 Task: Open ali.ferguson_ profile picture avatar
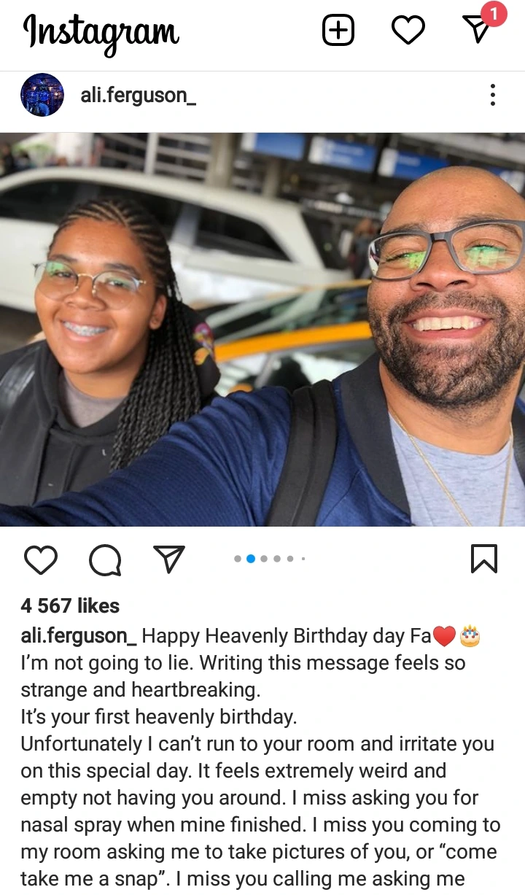pos(42,95)
